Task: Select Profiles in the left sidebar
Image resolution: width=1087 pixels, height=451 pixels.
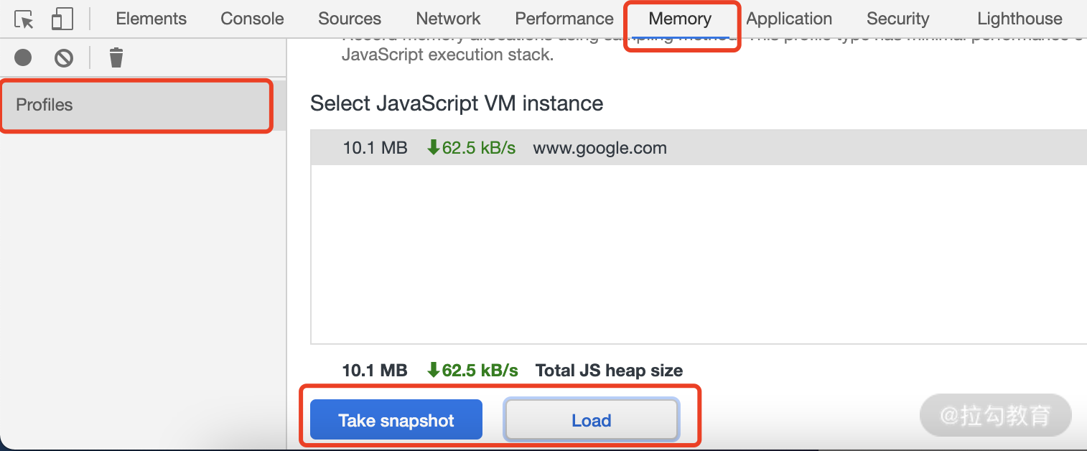Action: tap(45, 105)
